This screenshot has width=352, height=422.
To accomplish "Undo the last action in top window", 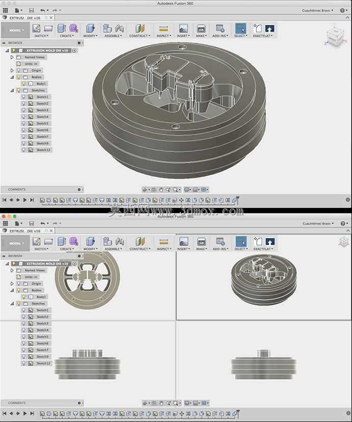I will pyautogui.click(x=43, y=10).
